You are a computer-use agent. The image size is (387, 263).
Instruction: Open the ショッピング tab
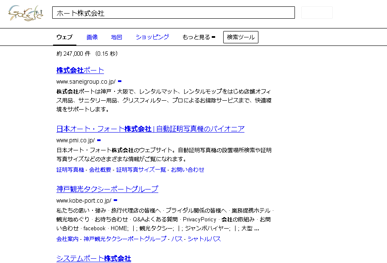pos(152,37)
